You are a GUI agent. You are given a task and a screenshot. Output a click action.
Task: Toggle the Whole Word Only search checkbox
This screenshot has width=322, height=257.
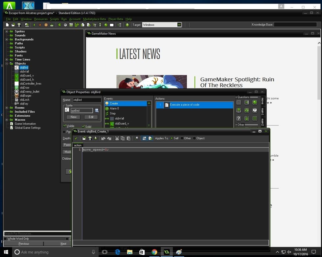pyautogui.click(x=6, y=239)
